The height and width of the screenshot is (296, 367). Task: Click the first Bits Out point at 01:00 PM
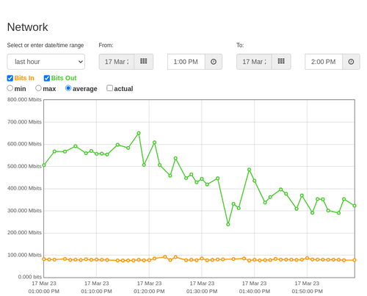coord(44,165)
